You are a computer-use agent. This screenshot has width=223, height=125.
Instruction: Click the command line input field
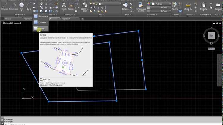pyautogui.click(x=112, y=124)
